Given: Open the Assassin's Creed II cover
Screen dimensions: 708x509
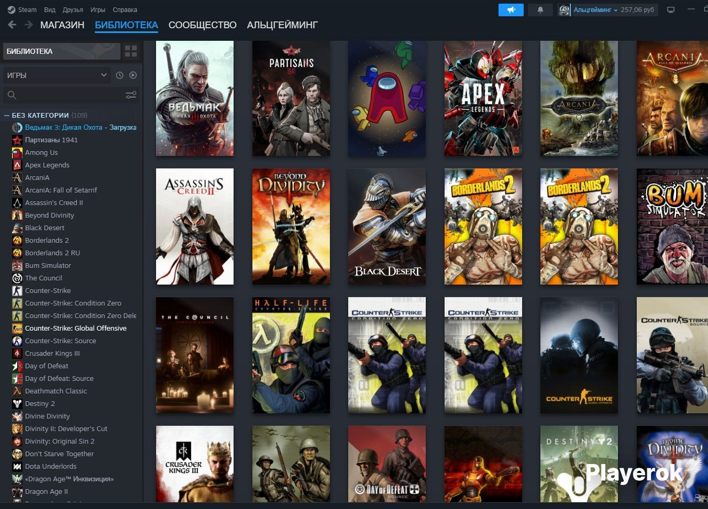Looking at the screenshot, I should pyautogui.click(x=195, y=227).
